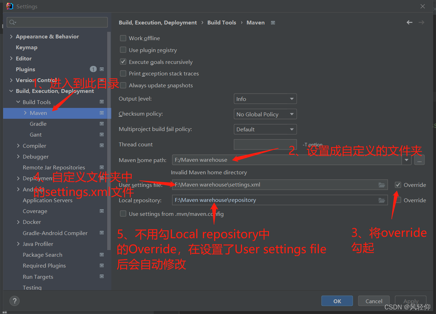Image resolution: width=436 pixels, height=314 pixels.
Task: Open the Maven home path dropdown arrow
Action: pyautogui.click(x=406, y=160)
